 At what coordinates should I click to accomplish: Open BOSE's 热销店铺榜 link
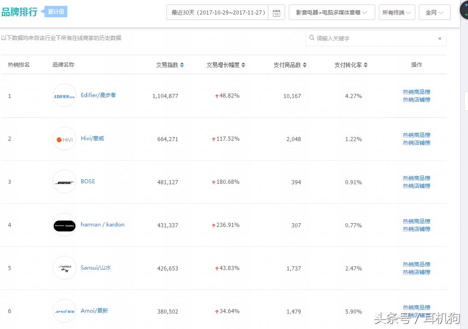click(x=416, y=186)
